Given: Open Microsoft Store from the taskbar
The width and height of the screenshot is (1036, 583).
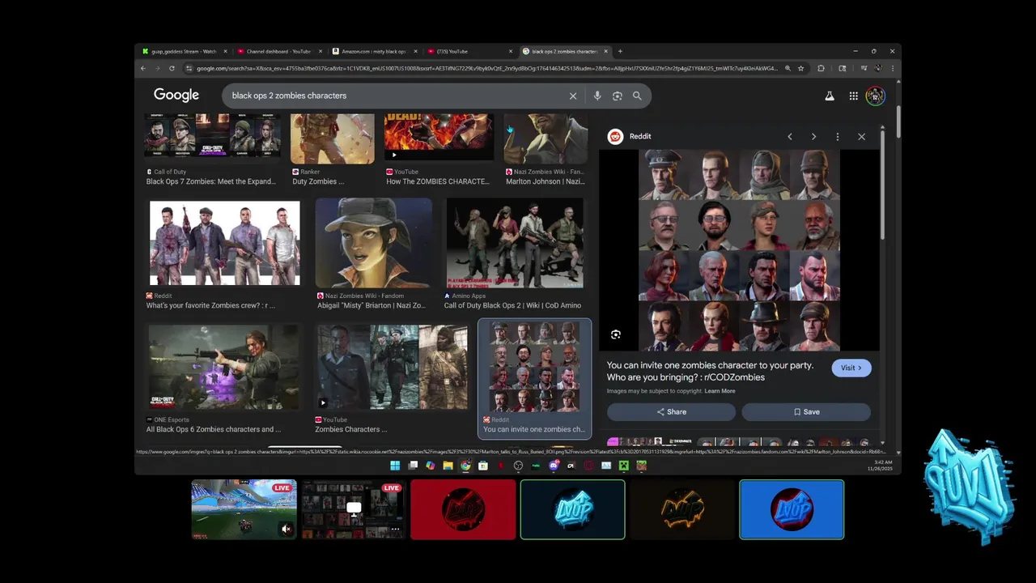Looking at the screenshot, I should point(483,466).
